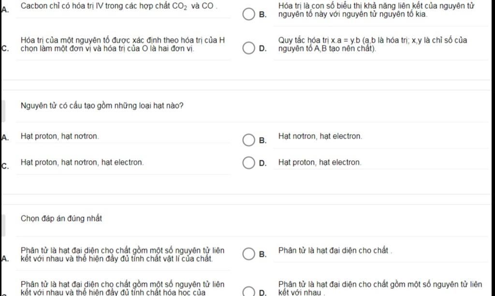Mark radio B for "Phân tử là hạt đại diện cho chất"

(248, 254)
